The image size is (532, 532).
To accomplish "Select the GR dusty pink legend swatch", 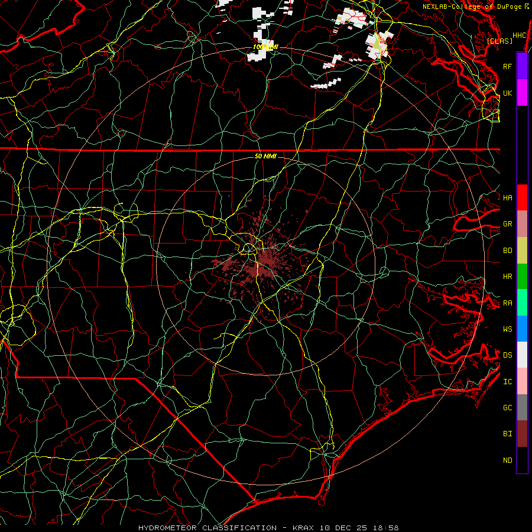I will click(522, 224).
